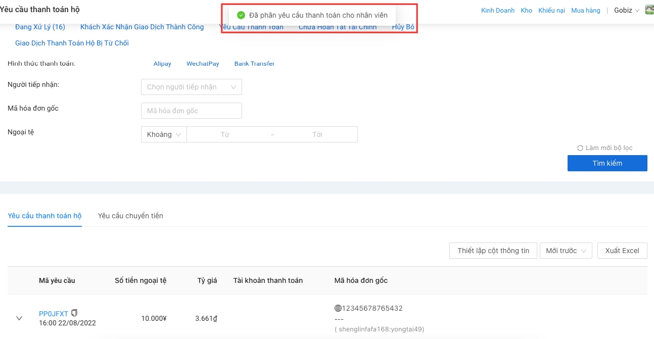Focus the Mã hóa đơn gốc input
The height and width of the screenshot is (339, 654).
(191, 111)
